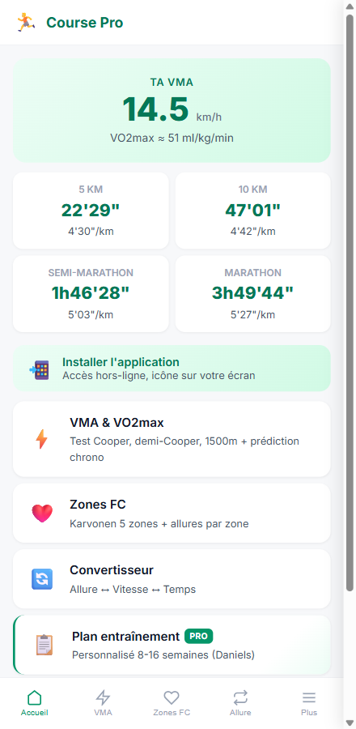The image size is (356, 729).
Task: Click the green PRO badge
Action: (199, 636)
